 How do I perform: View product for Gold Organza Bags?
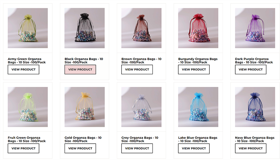(x=80, y=148)
